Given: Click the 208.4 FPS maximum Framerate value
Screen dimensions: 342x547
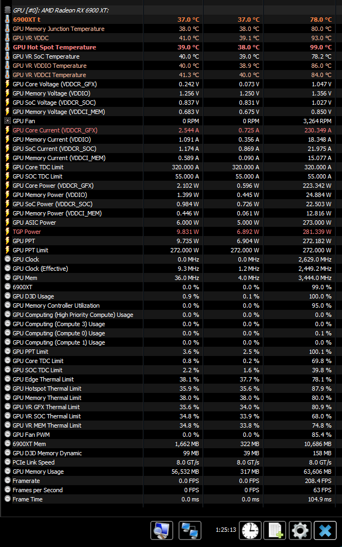Looking at the screenshot, I should tap(319, 481).
